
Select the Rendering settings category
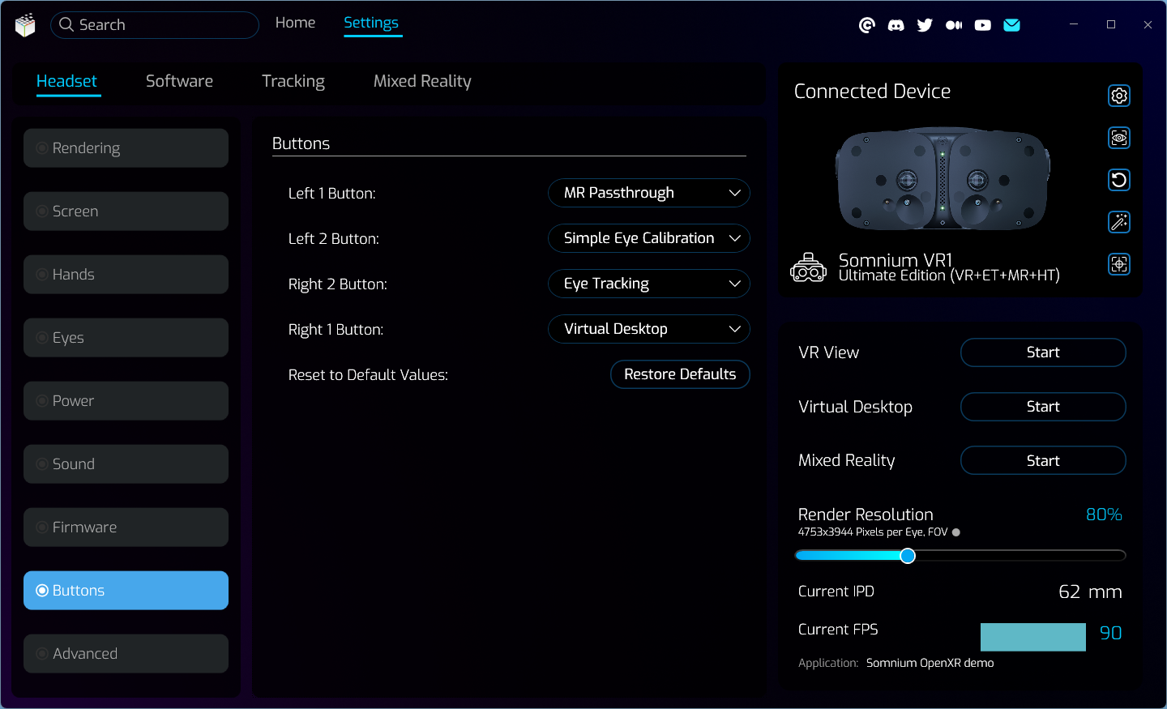pos(126,148)
